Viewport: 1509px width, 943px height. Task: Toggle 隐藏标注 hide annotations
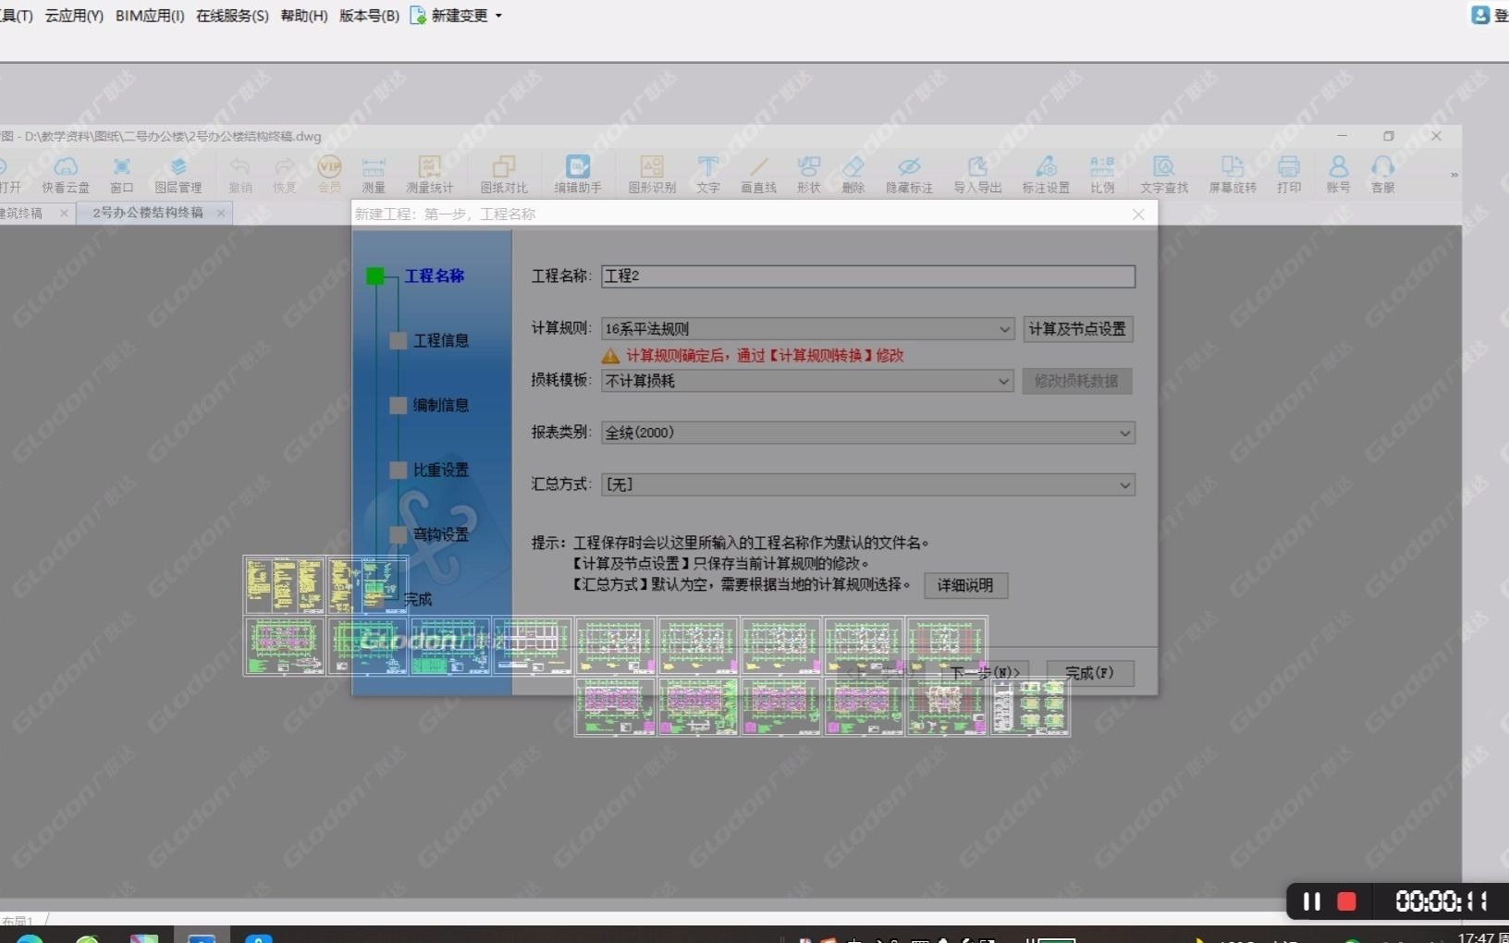click(909, 174)
